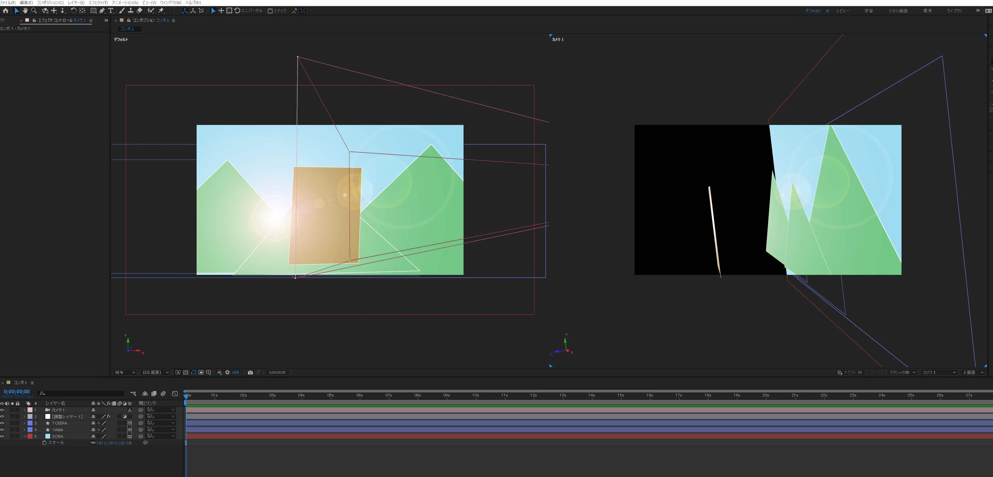
Task: Hide the TOBIRA layer with eye icon
Action: (x=2, y=423)
